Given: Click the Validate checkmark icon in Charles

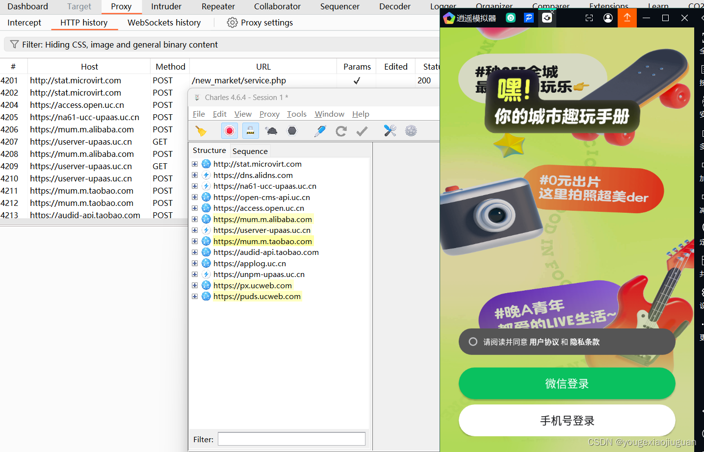Looking at the screenshot, I should [362, 131].
